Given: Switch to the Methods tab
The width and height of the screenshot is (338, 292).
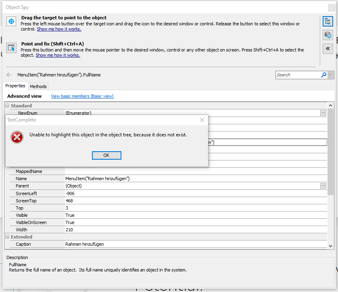Looking at the screenshot, I should click(x=38, y=86).
